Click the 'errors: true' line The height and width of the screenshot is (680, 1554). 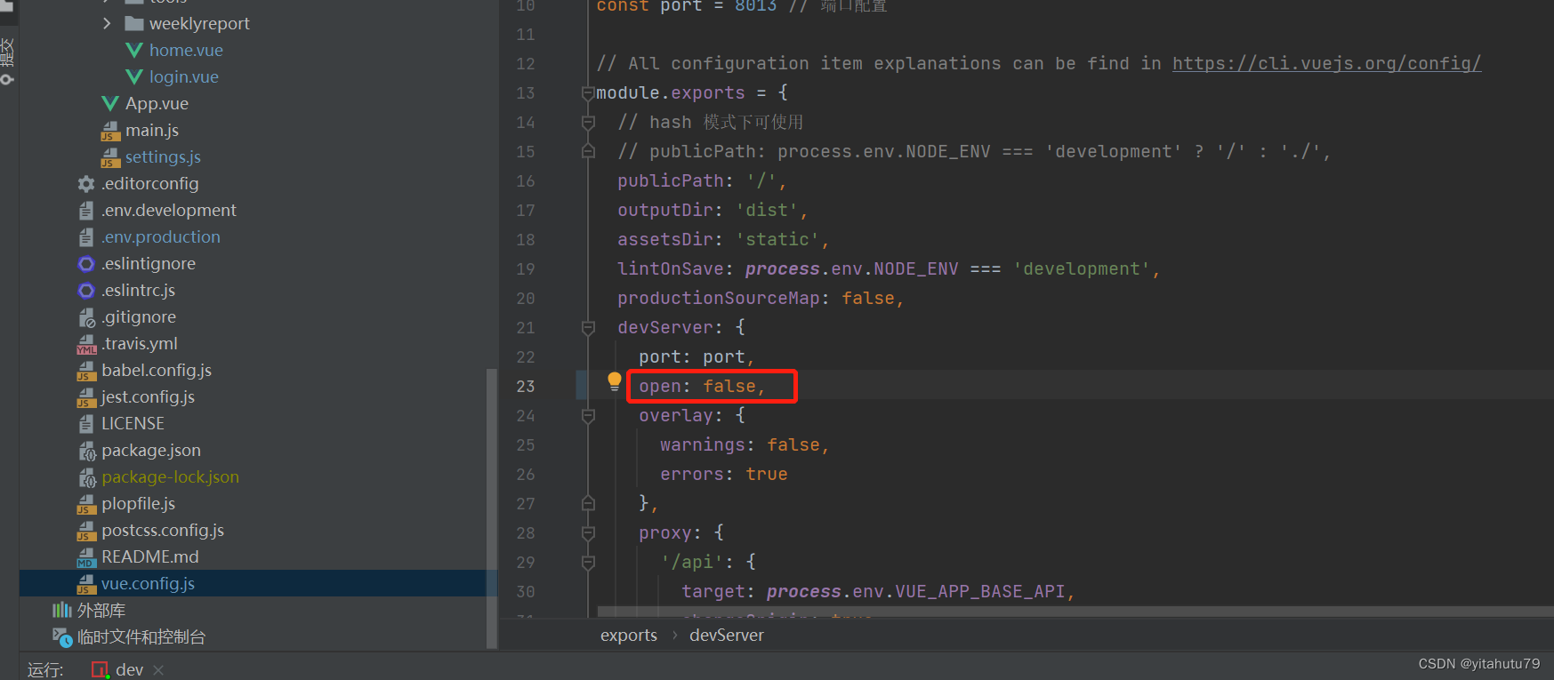[x=724, y=474]
